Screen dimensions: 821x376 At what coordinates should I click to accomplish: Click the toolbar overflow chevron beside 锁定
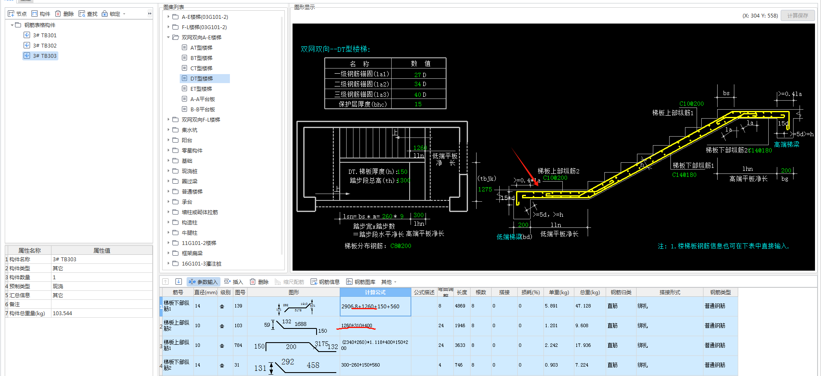pyautogui.click(x=150, y=14)
